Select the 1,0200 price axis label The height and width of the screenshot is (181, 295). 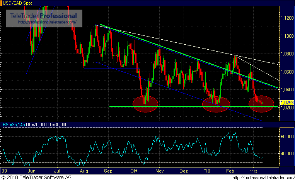287,108
